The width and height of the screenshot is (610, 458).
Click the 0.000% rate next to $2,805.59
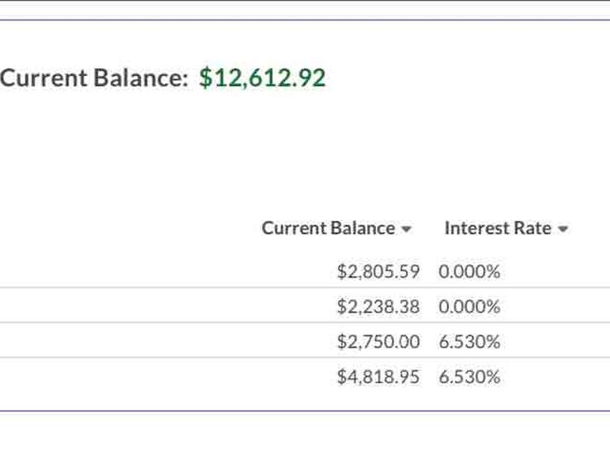469,272
